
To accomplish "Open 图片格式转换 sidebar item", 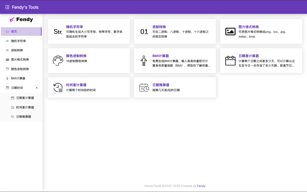I will point(20,60).
